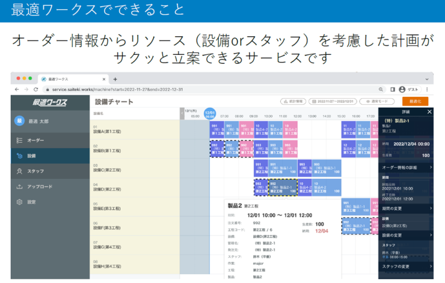
Task: Reload the page with refresh icon
Action: click(35, 89)
